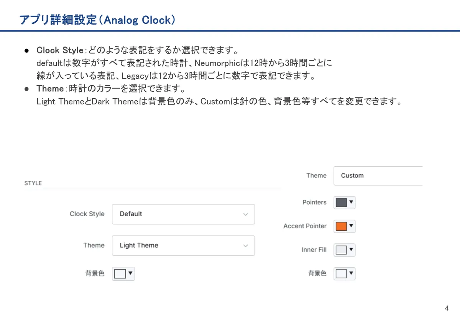
Task: Open the Clock Style dropdown showing Default
Action: pyautogui.click(x=183, y=214)
